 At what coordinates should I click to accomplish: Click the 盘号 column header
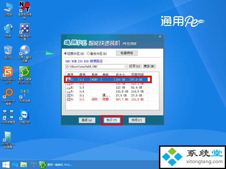[x=84, y=75]
